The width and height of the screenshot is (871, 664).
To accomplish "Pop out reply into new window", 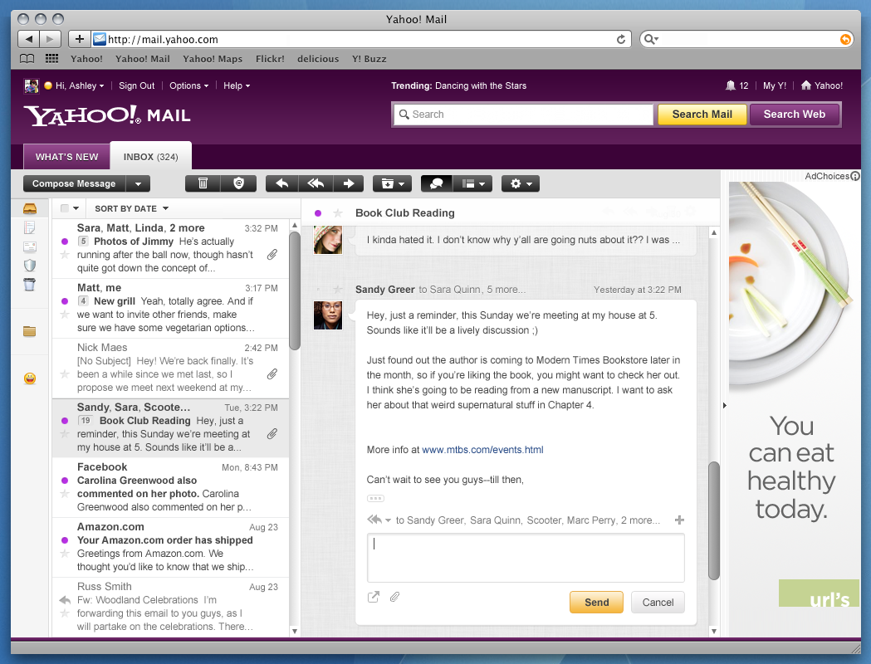I will (374, 597).
